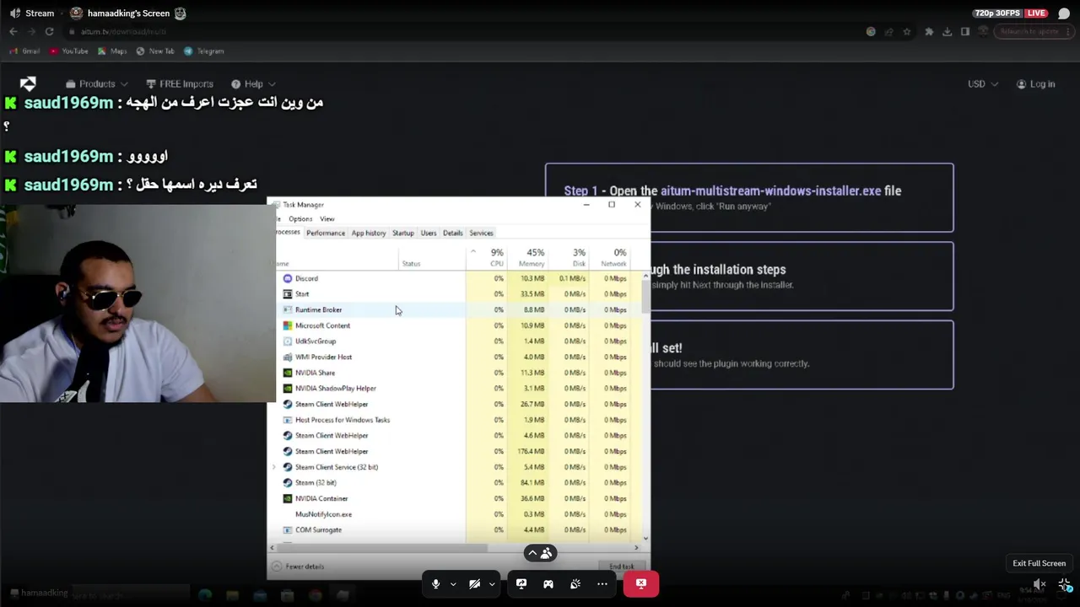Viewport: 1080px width, 607px height.
Task: Select NVIDIA Share process icon
Action: coord(288,373)
